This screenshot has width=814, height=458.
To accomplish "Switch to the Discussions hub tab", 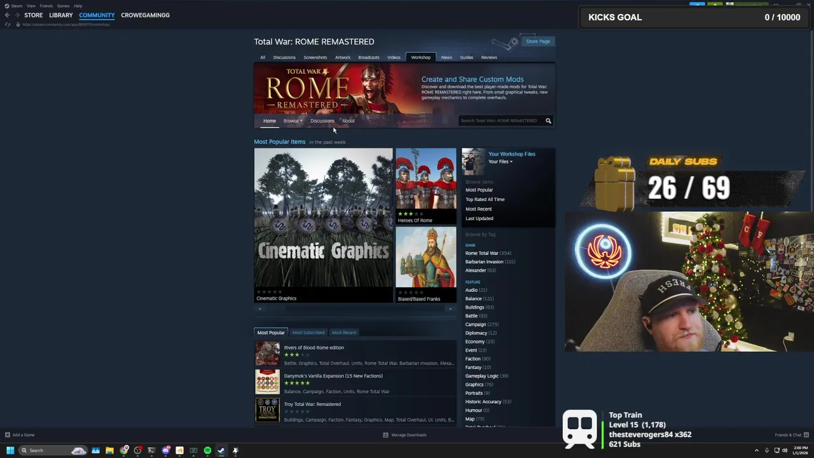I will click(284, 57).
